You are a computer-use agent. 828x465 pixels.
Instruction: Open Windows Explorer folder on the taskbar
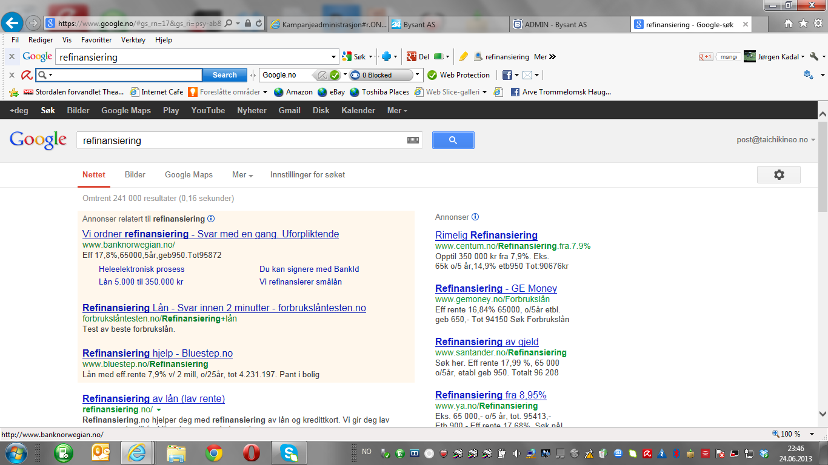pos(176,453)
